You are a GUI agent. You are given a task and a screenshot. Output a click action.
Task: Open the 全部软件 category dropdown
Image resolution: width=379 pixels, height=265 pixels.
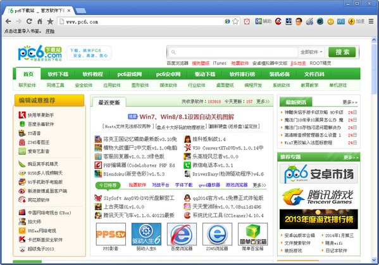[311, 52]
